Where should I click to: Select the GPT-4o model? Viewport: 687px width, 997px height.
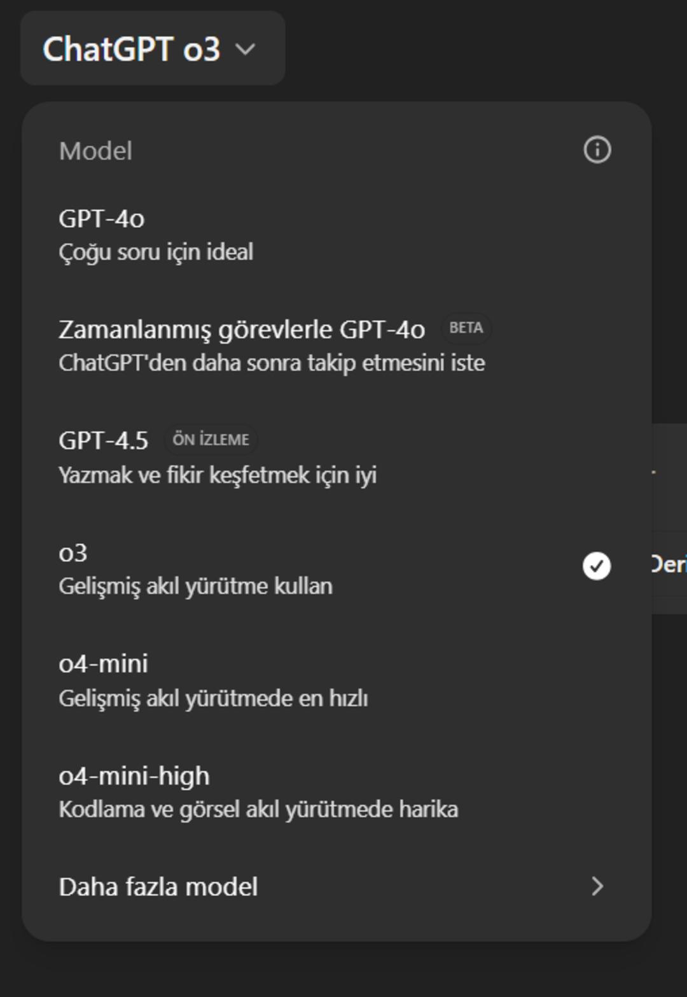[102, 219]
